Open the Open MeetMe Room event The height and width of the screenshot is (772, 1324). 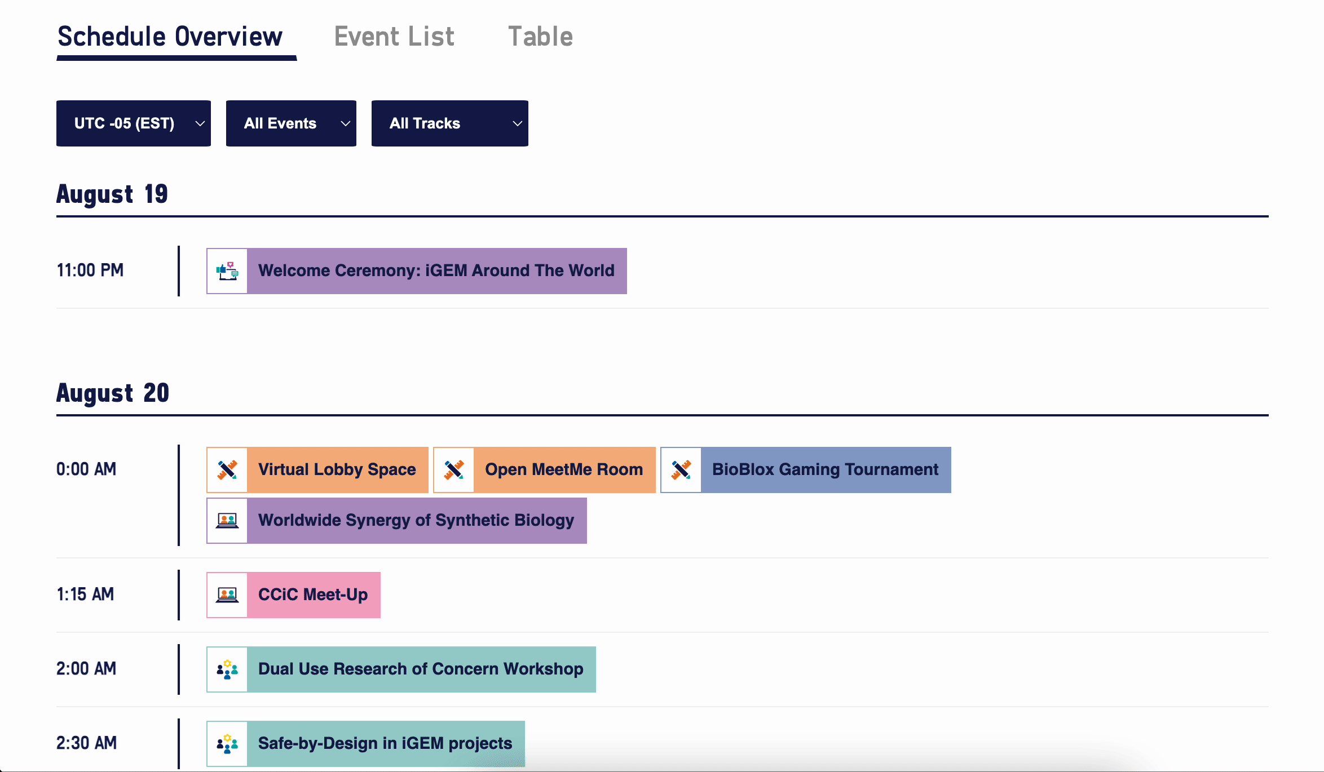[564, 470]
